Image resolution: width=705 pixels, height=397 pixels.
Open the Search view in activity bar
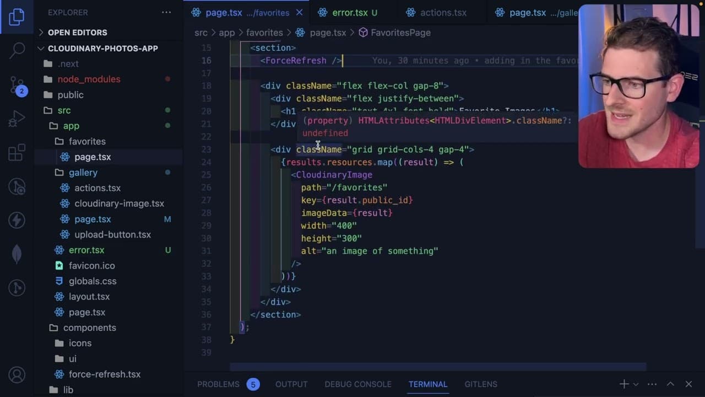click(x=17, y=50)
